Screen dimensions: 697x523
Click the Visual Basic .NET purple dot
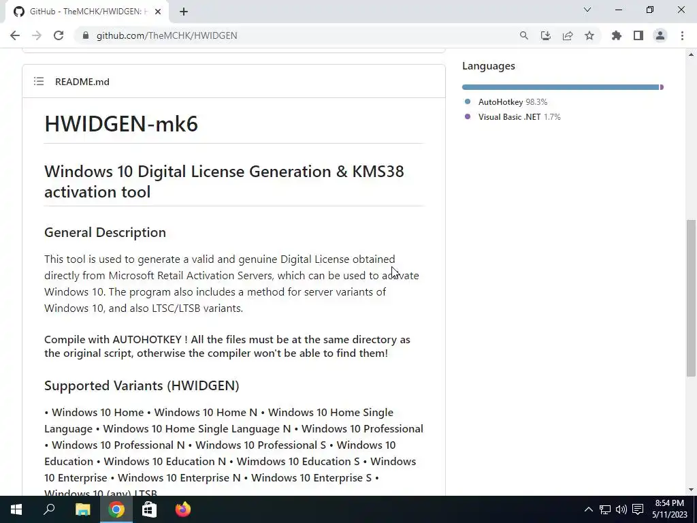tap(467, 116)
